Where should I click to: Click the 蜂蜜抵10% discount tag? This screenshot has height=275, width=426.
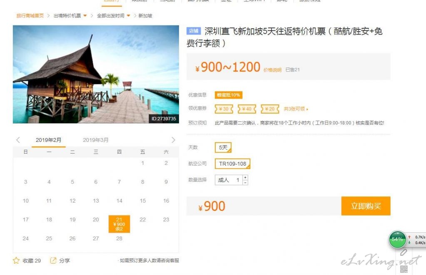tap(229, 95)
